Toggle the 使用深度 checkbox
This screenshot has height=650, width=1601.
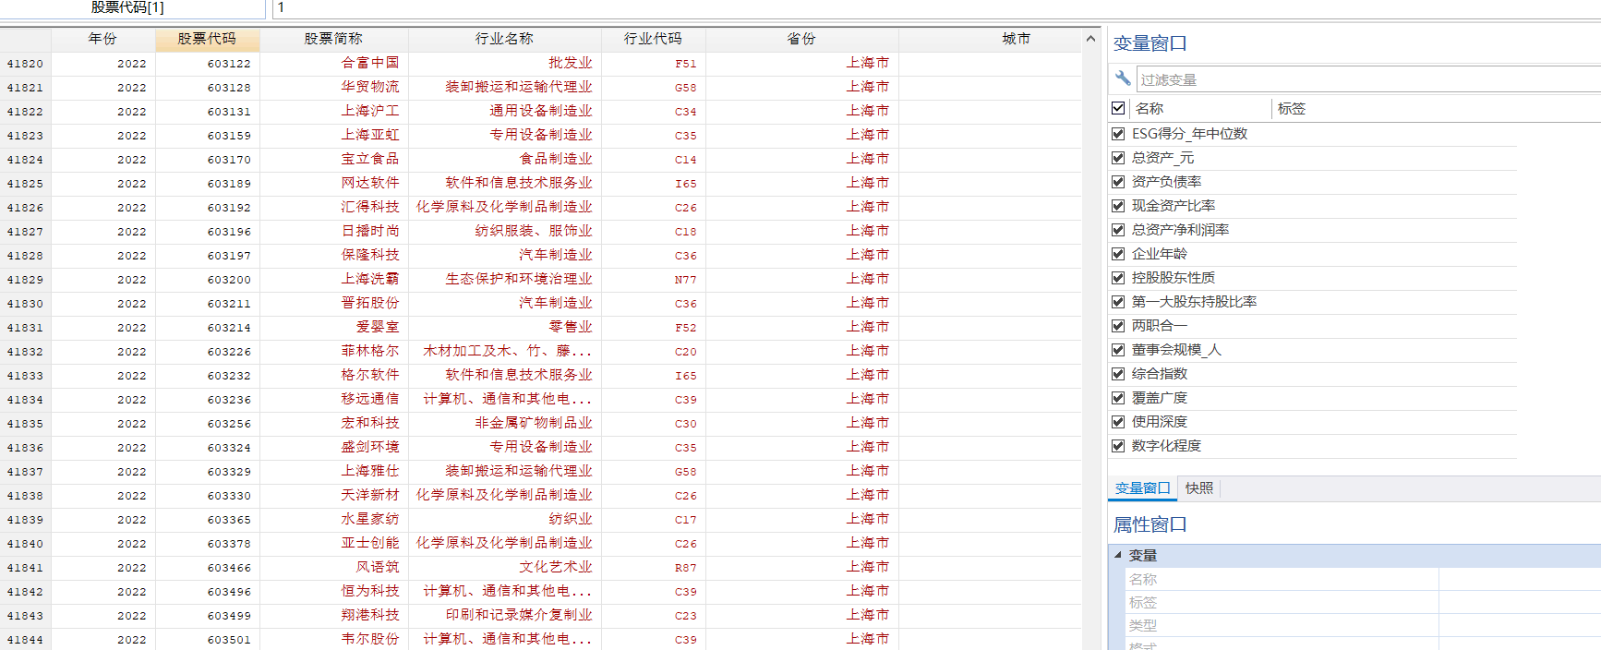pyautogui.click(x=1118, y=422)
